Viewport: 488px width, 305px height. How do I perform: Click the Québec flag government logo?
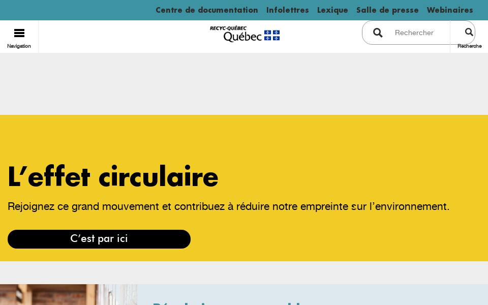[x=272, y=35]
